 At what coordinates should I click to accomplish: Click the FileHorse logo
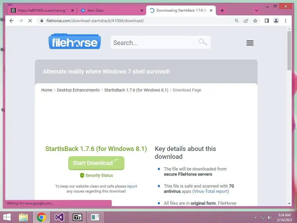(75, 42)
